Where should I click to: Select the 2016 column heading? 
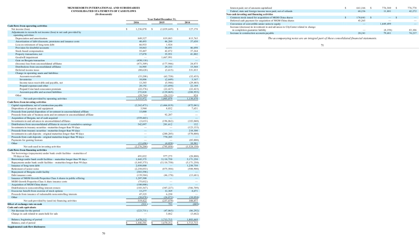pos(136,22)
